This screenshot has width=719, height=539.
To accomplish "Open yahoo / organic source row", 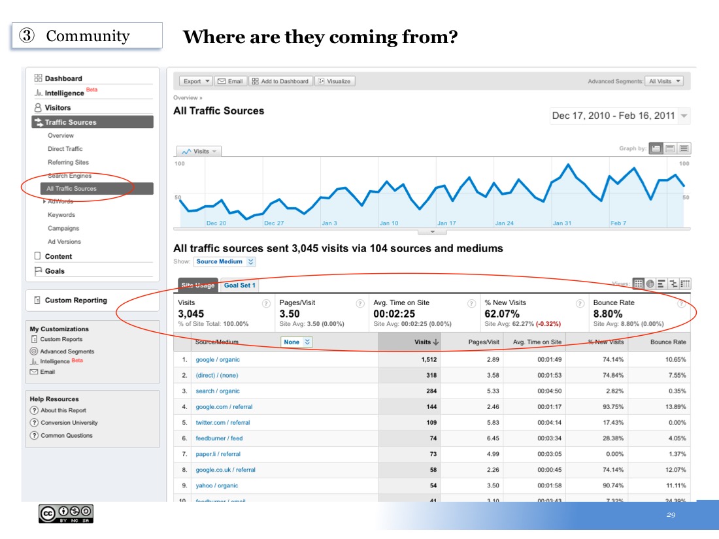I will click(217, 485).
